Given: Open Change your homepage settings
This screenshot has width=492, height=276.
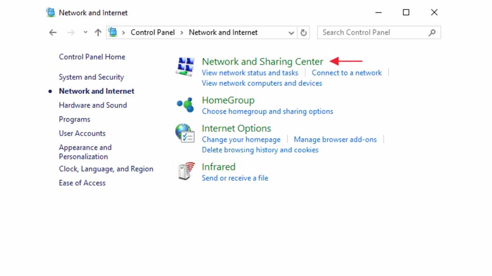Looking at the screenshot, I should [x=241, y=139].
